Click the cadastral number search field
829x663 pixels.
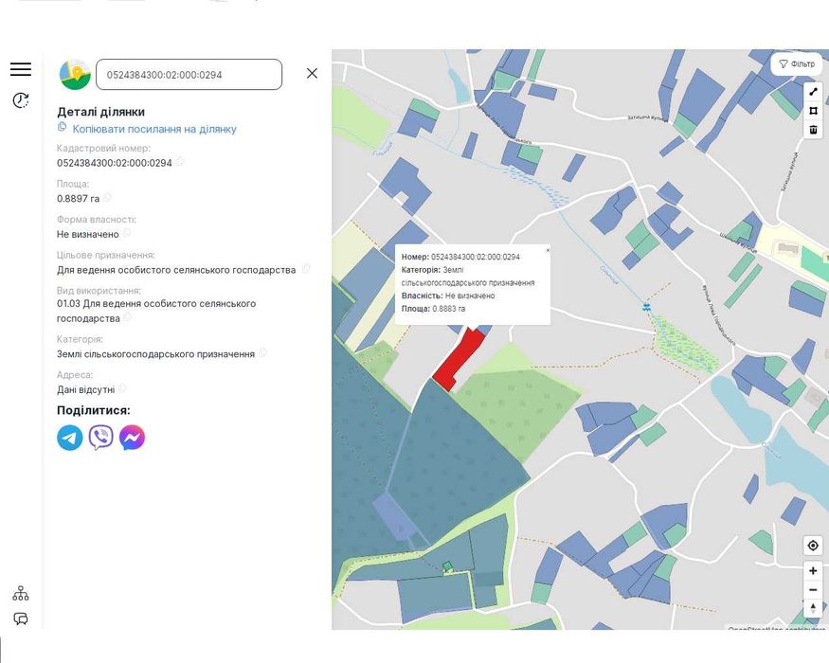[189, 75]
